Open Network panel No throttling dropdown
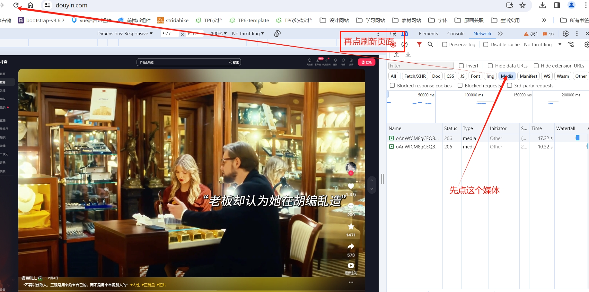 543,45
